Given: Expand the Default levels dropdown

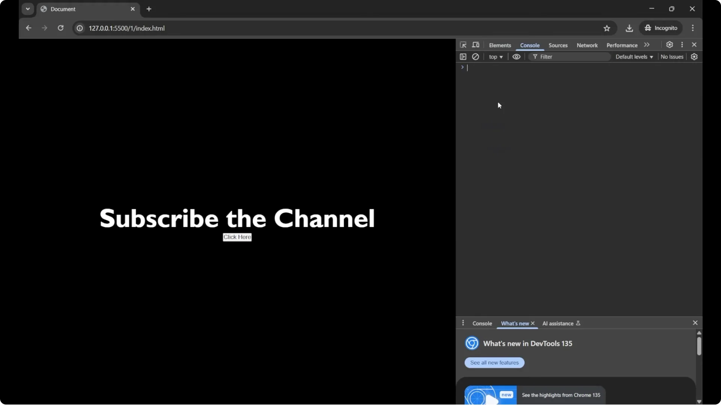Looking at the screenshot, I should [x=634, y=57].
